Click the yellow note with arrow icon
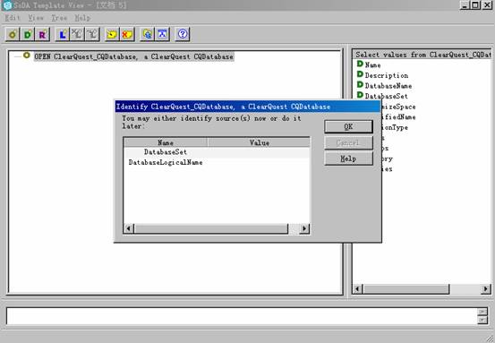 click(112, 34)
